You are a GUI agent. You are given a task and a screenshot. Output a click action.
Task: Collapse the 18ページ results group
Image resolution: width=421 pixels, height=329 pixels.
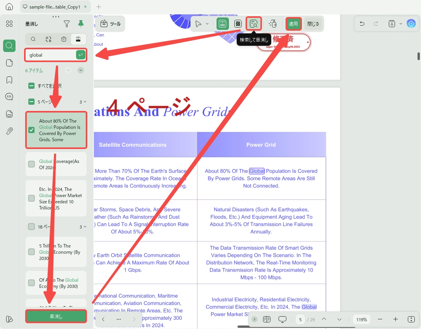coord(85,227)
